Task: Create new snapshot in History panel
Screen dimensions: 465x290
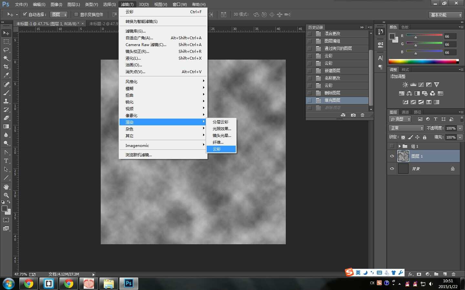Action: (353, 115)
